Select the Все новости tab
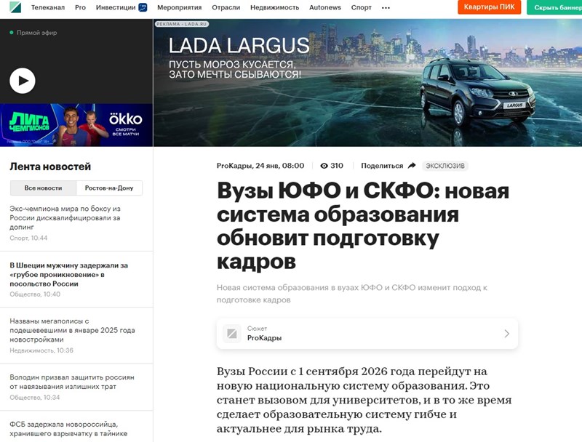Viewport: 582px width, 442px height. point(43,188)
